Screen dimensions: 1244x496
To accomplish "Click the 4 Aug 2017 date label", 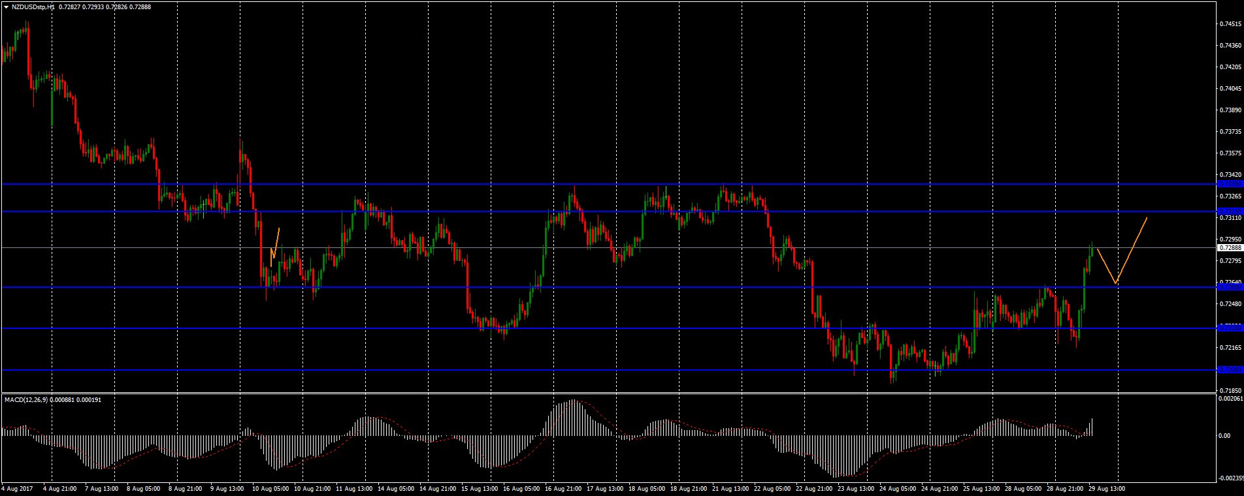I will (x=18, y=488).
